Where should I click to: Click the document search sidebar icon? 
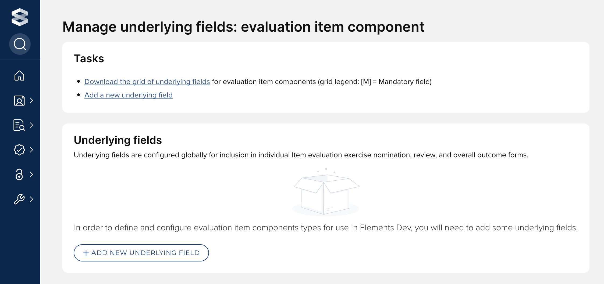19,125
